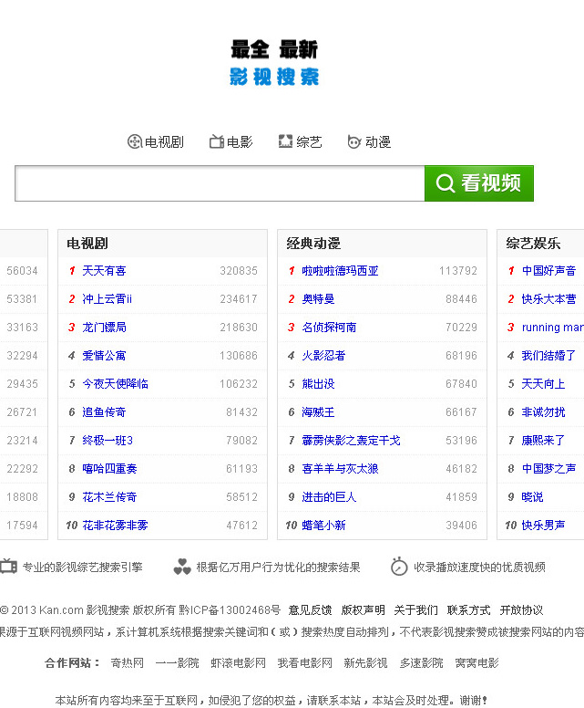Click the 电视剧 film-reel icon
Image resolution: width=584 pixels, height=708 pixels.
135,141
